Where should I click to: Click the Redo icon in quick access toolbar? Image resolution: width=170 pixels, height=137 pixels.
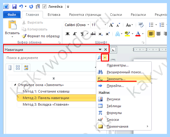pyautogui.click(x=31, y=7)
